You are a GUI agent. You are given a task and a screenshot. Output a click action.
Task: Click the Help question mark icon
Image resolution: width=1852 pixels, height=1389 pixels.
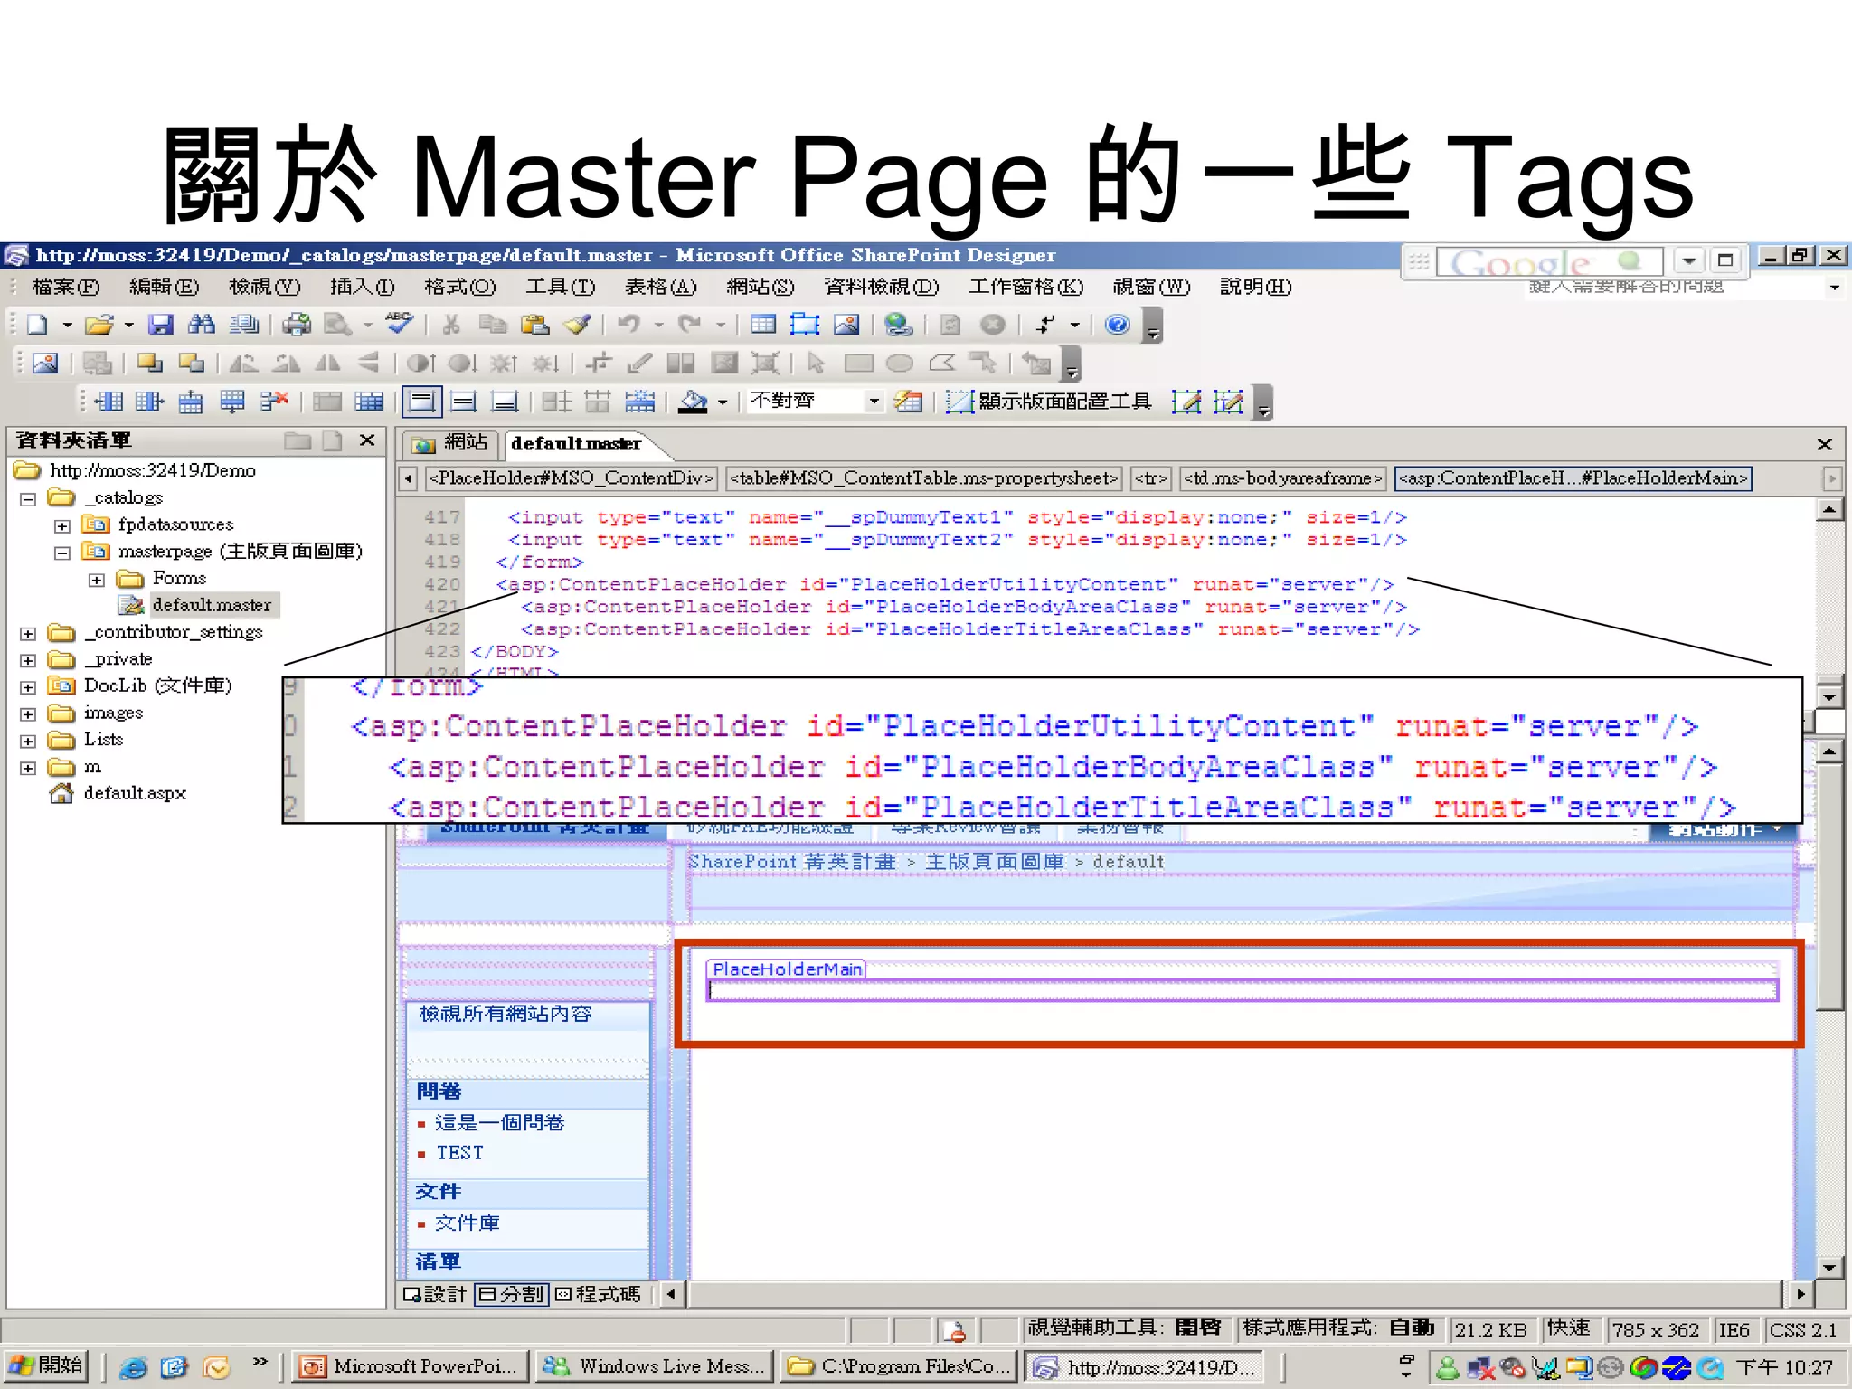(x=1118, y=325)
